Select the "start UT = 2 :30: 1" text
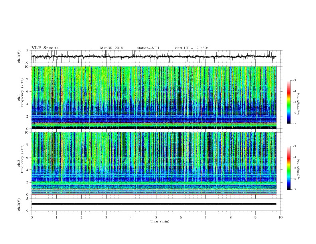Screen dimensions: 316x244 pyautogui.click(x=193, y=48)
